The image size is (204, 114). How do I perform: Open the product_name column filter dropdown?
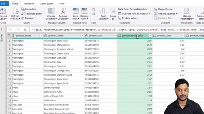pos(82,35)
